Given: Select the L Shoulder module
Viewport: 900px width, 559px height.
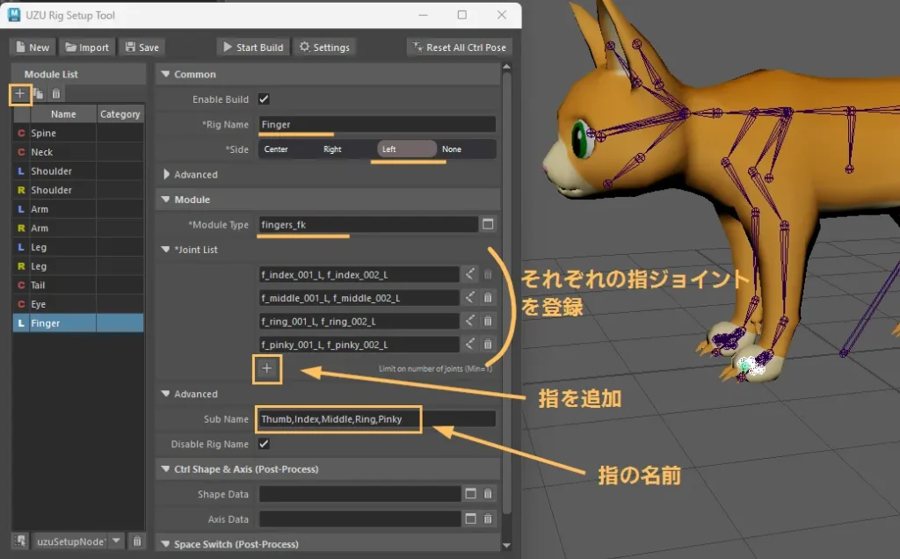Looking at the screenshot, I should (78, 171).
